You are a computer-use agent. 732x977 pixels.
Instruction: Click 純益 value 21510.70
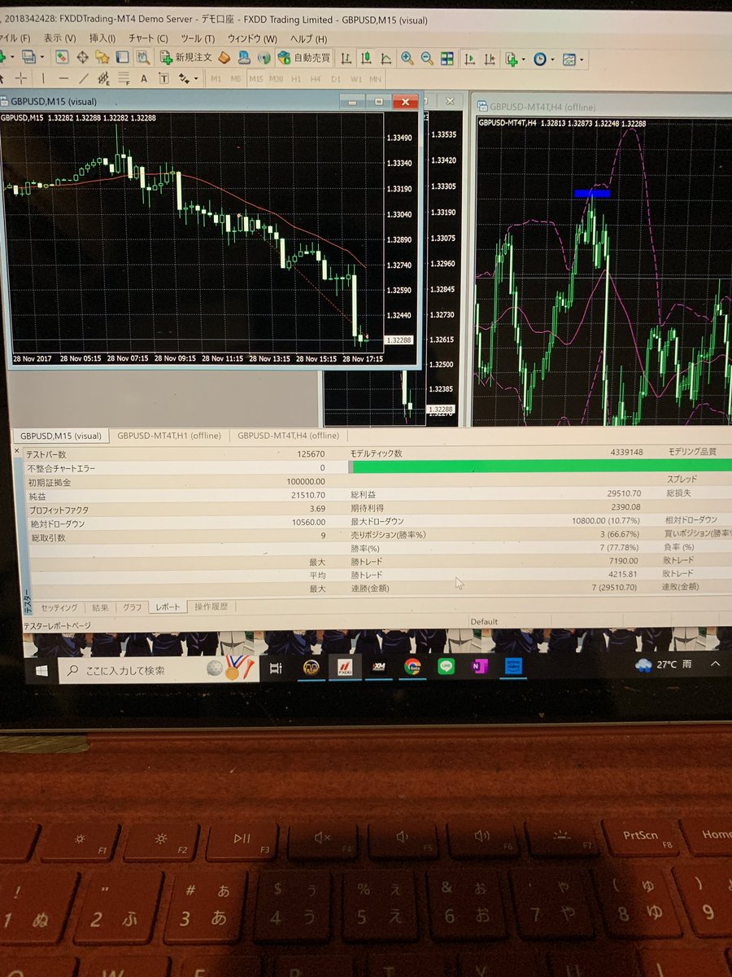tap(309, 494)
